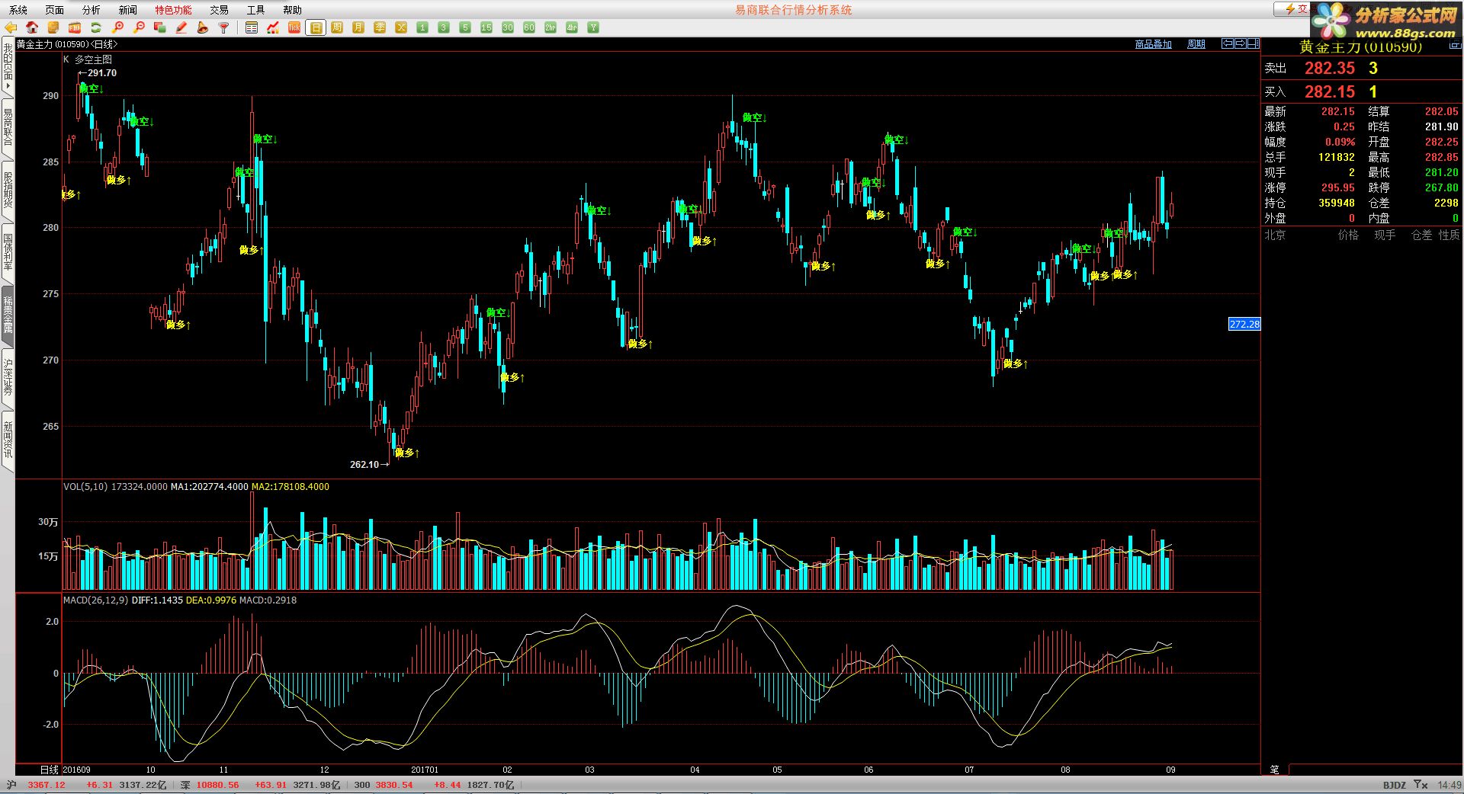Select the red pencil drawing tool
The image size is (1464, 794).
pos(181,27)
